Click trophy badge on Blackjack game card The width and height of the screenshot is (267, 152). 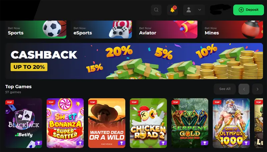click(38, 143)
